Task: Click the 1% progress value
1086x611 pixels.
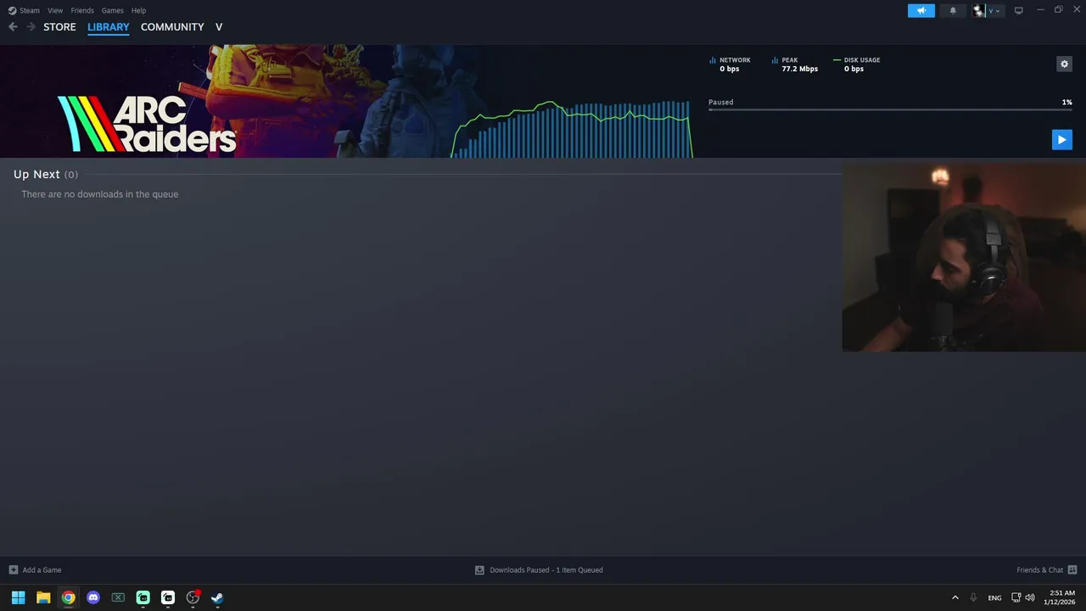Action: point(1066,102)
